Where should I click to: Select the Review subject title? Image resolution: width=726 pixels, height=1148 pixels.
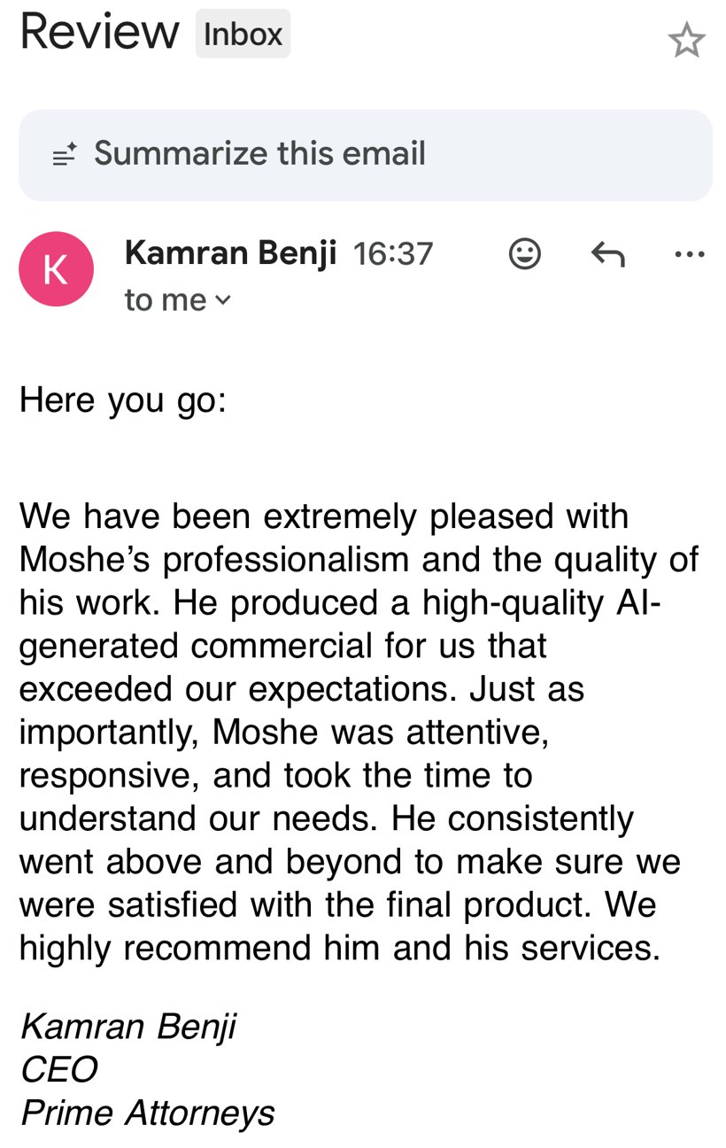click(99, 33)
